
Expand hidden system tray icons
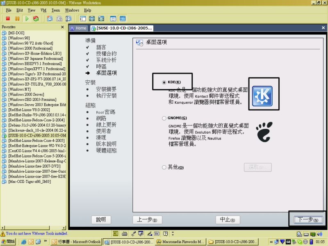tap(271, 242)
